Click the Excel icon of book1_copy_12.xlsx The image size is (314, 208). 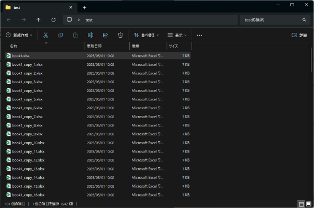(x=8, y=160)
